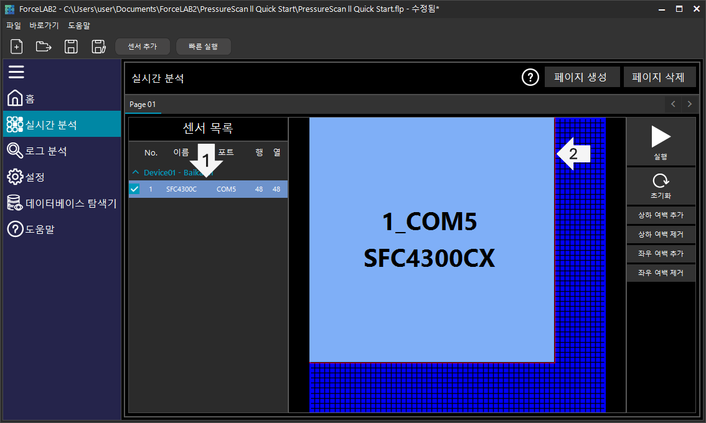Maximize the ForceLAB2 window
The image size is (706, 423).
tap(679, 9)
